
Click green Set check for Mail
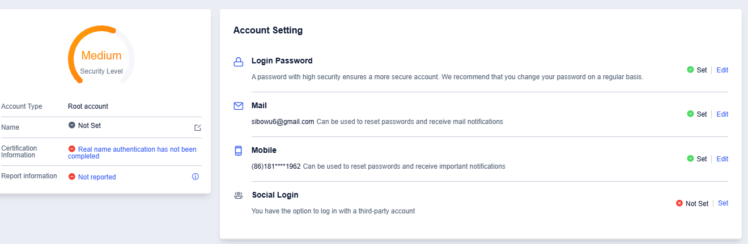point(690,114)
